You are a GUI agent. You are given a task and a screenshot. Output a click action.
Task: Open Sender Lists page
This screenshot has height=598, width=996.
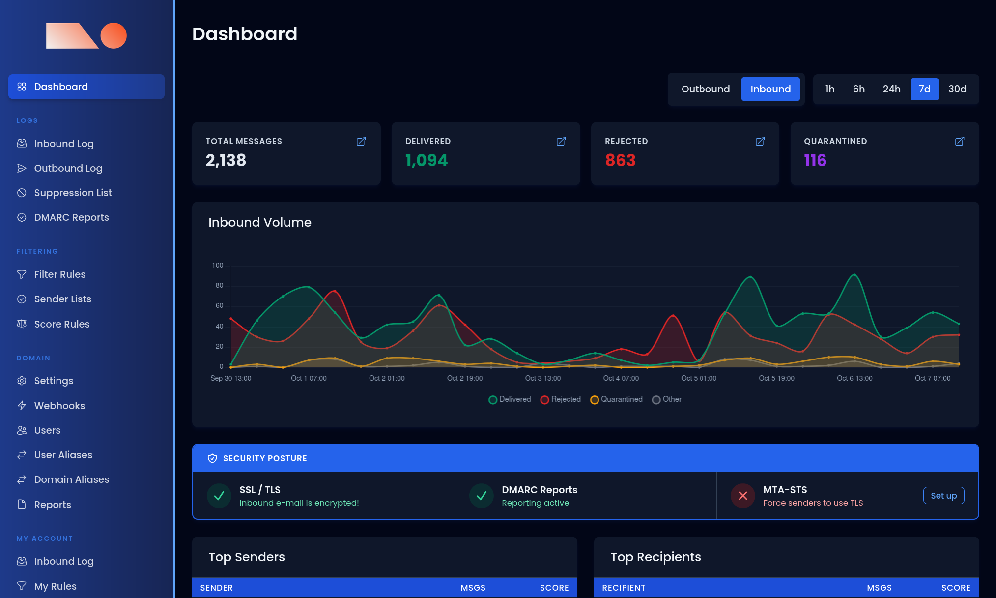click(x=86, y=299)
